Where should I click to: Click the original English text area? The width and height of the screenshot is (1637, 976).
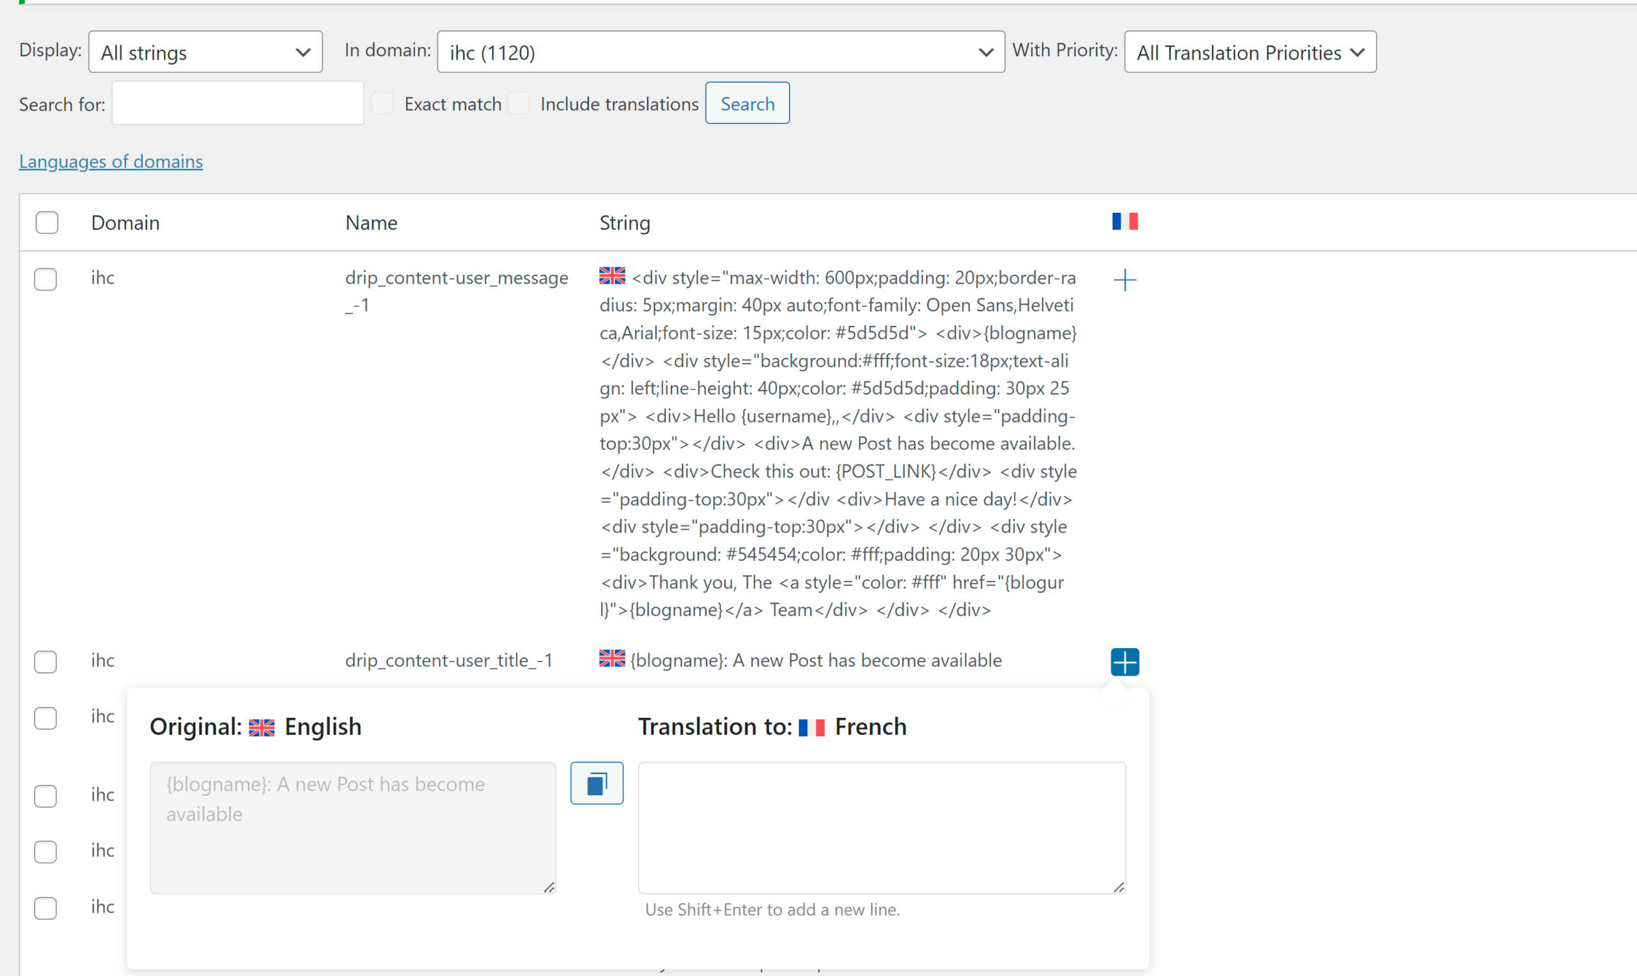click(x=353, y=828)
